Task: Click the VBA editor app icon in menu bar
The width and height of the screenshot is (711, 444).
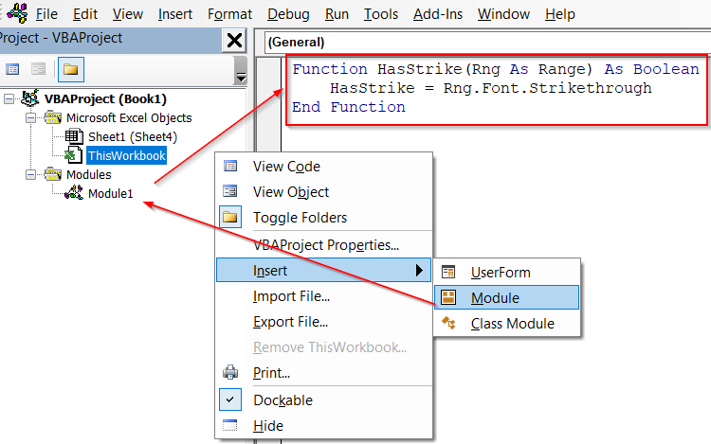Action: [18, 12]
